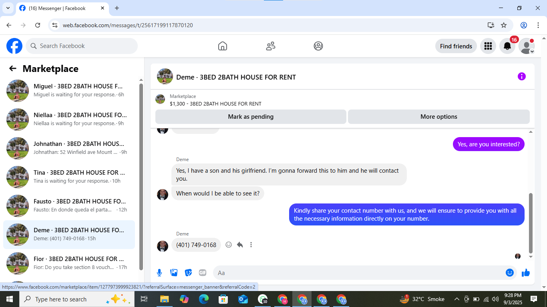Send a voice clip with microphone icon
Screen dimensions: 547x307
click(x=159, y=273)
